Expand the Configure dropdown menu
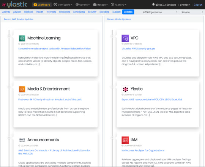Viewport: 205px width, 167px height. point(63,5)
